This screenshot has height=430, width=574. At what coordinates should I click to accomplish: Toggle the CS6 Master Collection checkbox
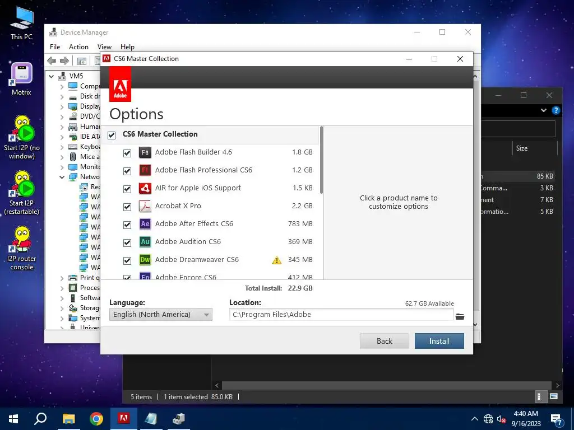coord(112,135)
